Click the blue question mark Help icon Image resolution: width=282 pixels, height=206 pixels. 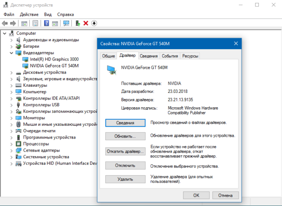46,23
